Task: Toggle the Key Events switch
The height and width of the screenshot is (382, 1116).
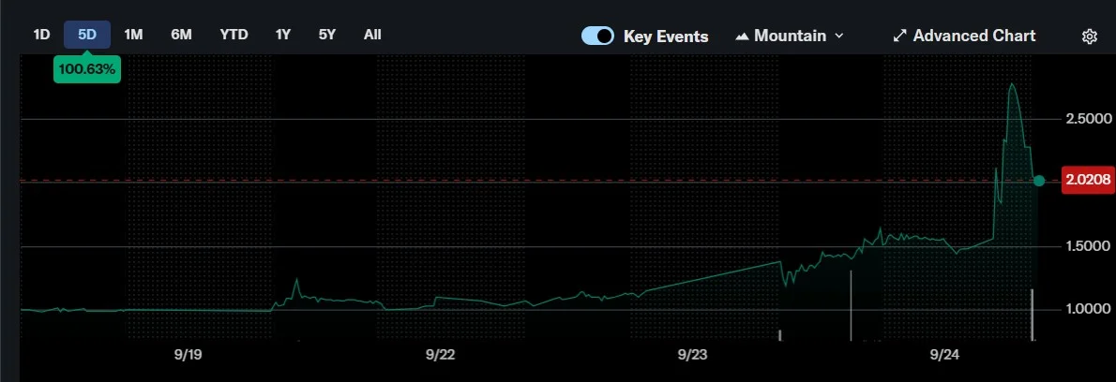Action: click(597, 36)
